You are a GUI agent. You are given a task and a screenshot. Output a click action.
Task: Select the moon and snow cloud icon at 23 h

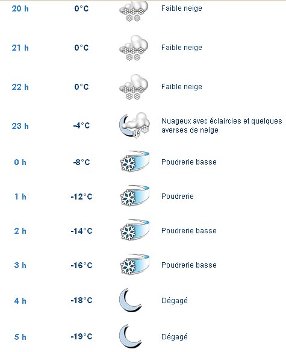pos(134,125)
